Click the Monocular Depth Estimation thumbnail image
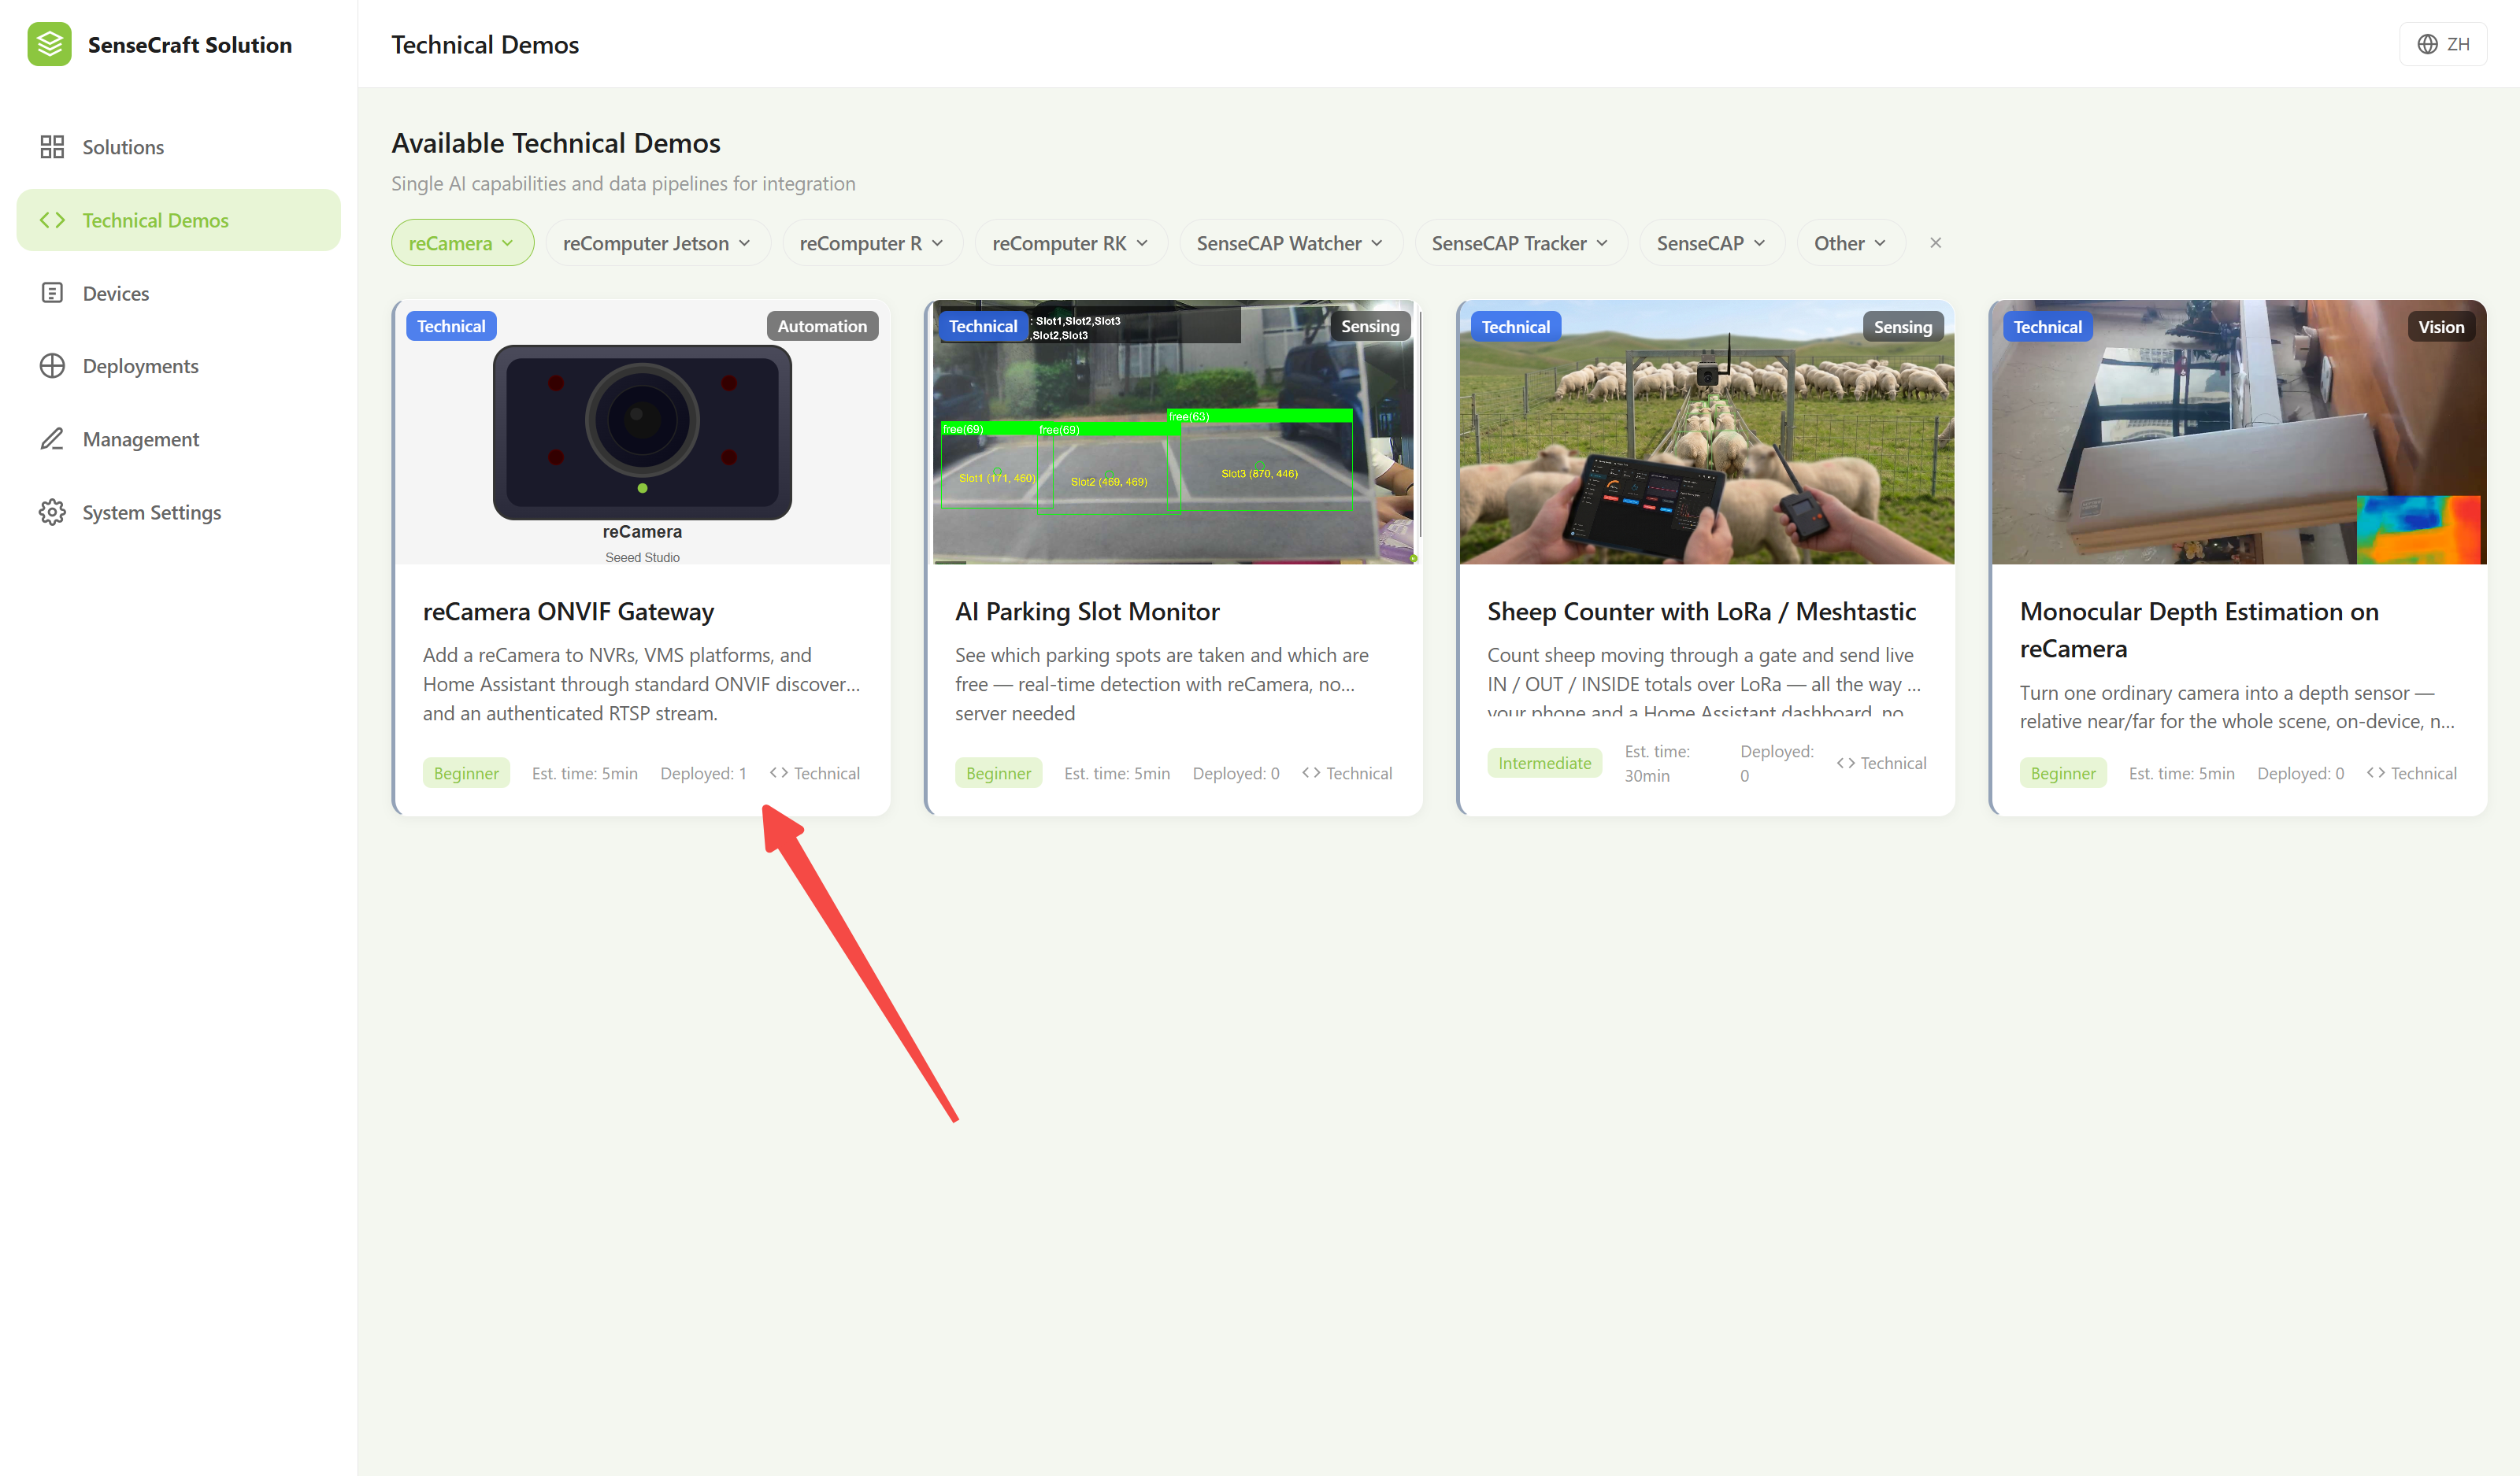2520x1476 pixels. 2238,431
